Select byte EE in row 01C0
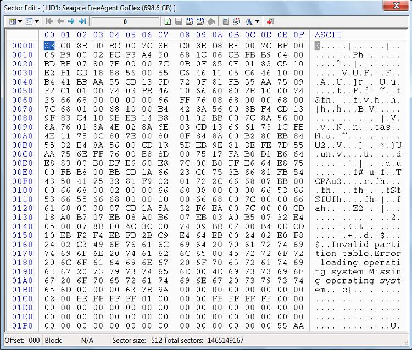Image resolution: width=412 pixels, height=350 pixels. click(82, 299)
